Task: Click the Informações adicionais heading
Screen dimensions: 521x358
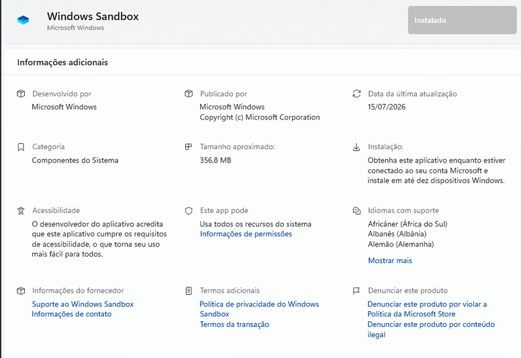Action: point(62,62)
